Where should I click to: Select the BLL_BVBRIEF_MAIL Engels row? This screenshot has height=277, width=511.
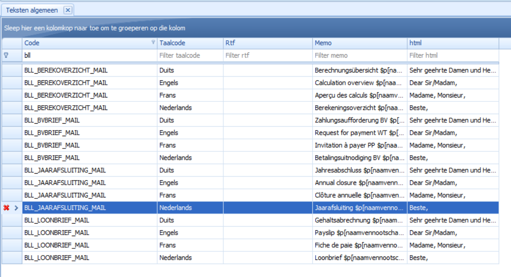(x=90, y=133)
